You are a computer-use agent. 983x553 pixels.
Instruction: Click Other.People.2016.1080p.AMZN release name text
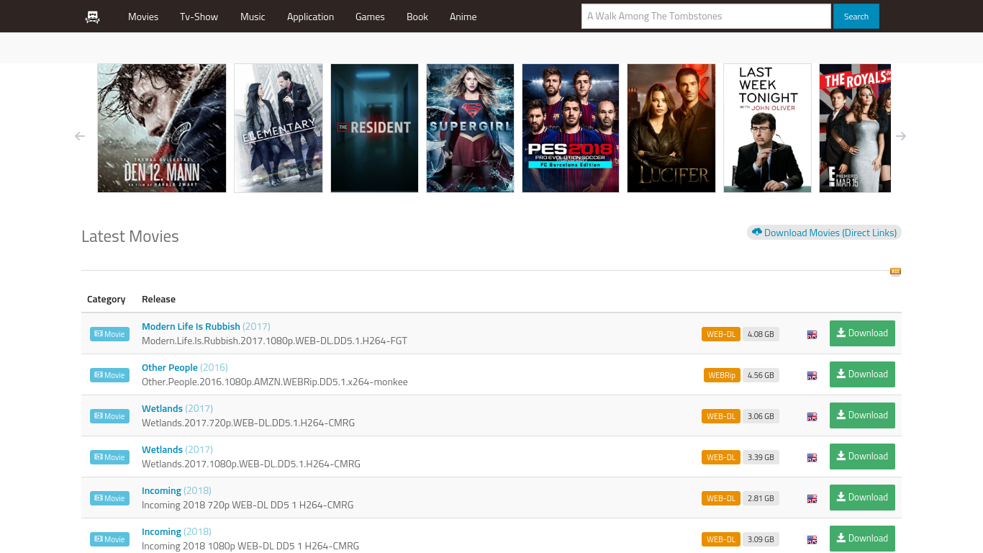(275, 382)
